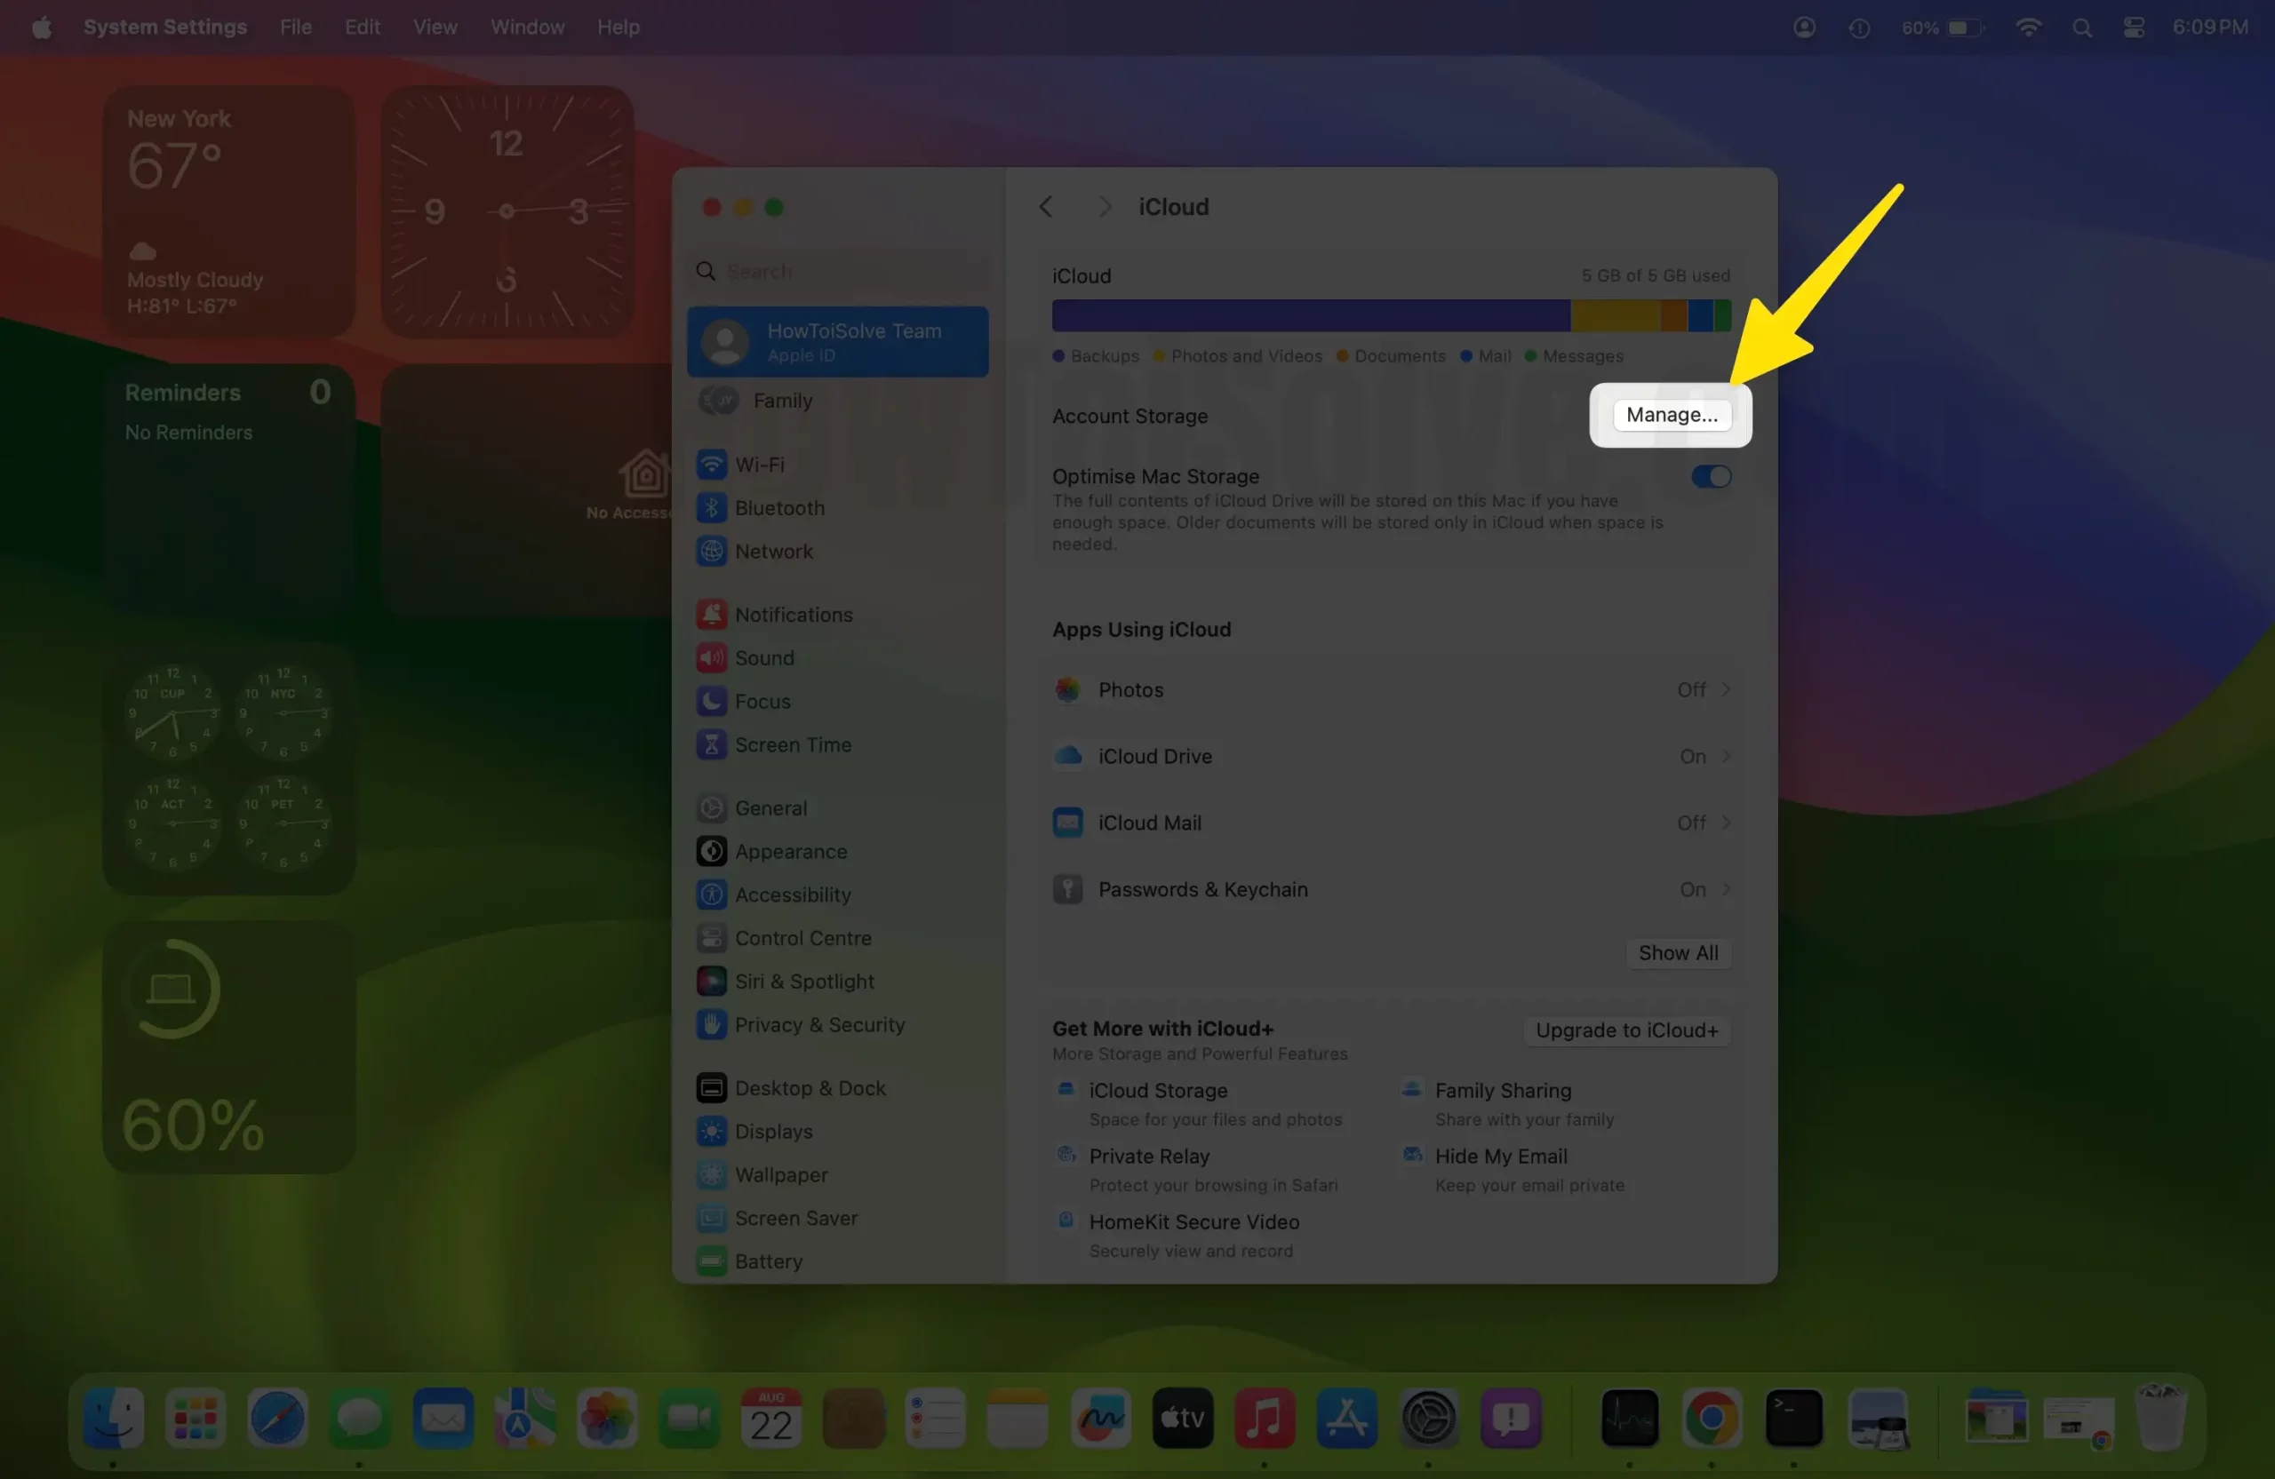This screenshot has height=1479, width=2275.
Task: Click the Search field in sidebar
Action: pos(838,271)
